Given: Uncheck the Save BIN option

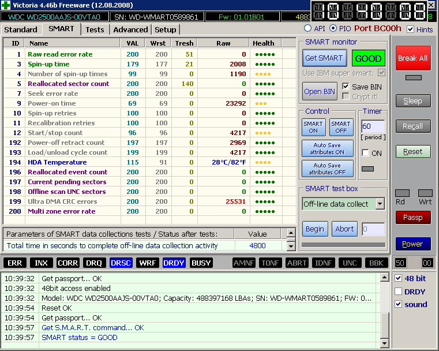Looking at the screenshot, I should tap(346, 86).
